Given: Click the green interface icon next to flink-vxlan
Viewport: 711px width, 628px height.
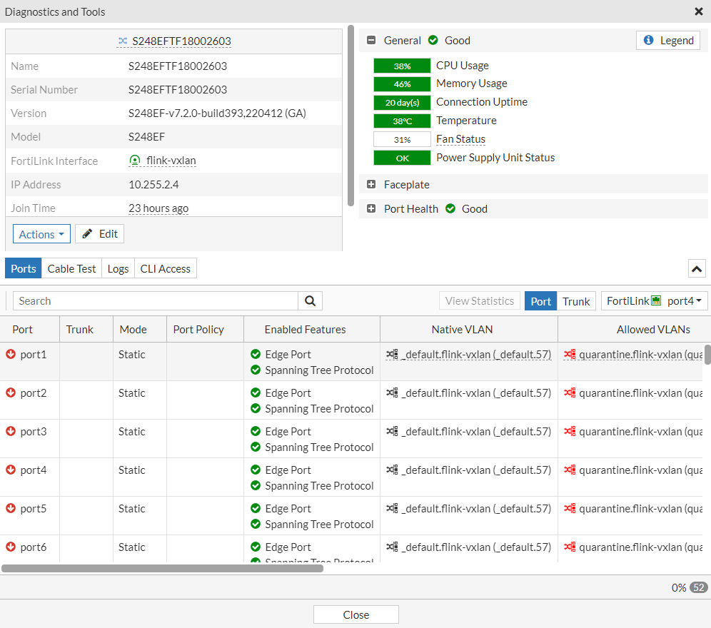Looking at the screenshot, I should [x=135, y=161].
